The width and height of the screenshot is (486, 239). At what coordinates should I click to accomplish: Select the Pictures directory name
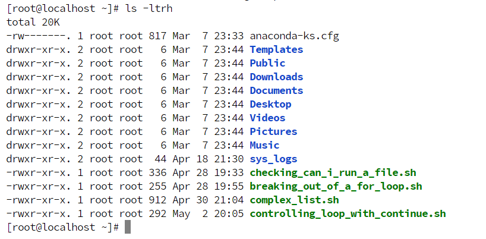pos(273,131)
